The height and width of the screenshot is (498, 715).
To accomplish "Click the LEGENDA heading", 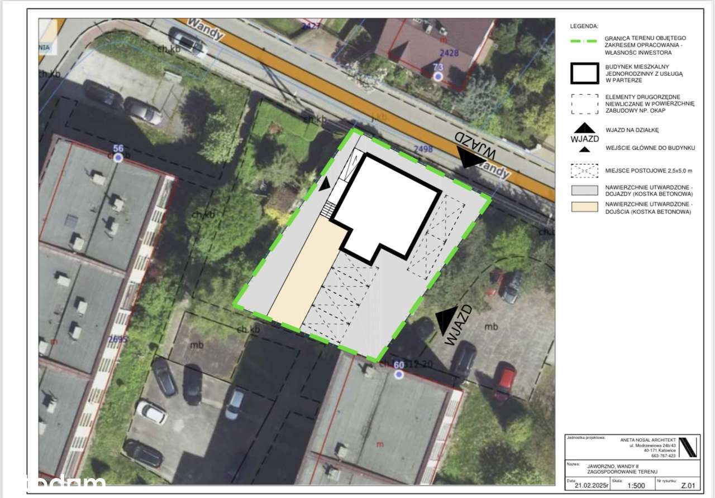I will pyautogui.click(x=584, y=26).
